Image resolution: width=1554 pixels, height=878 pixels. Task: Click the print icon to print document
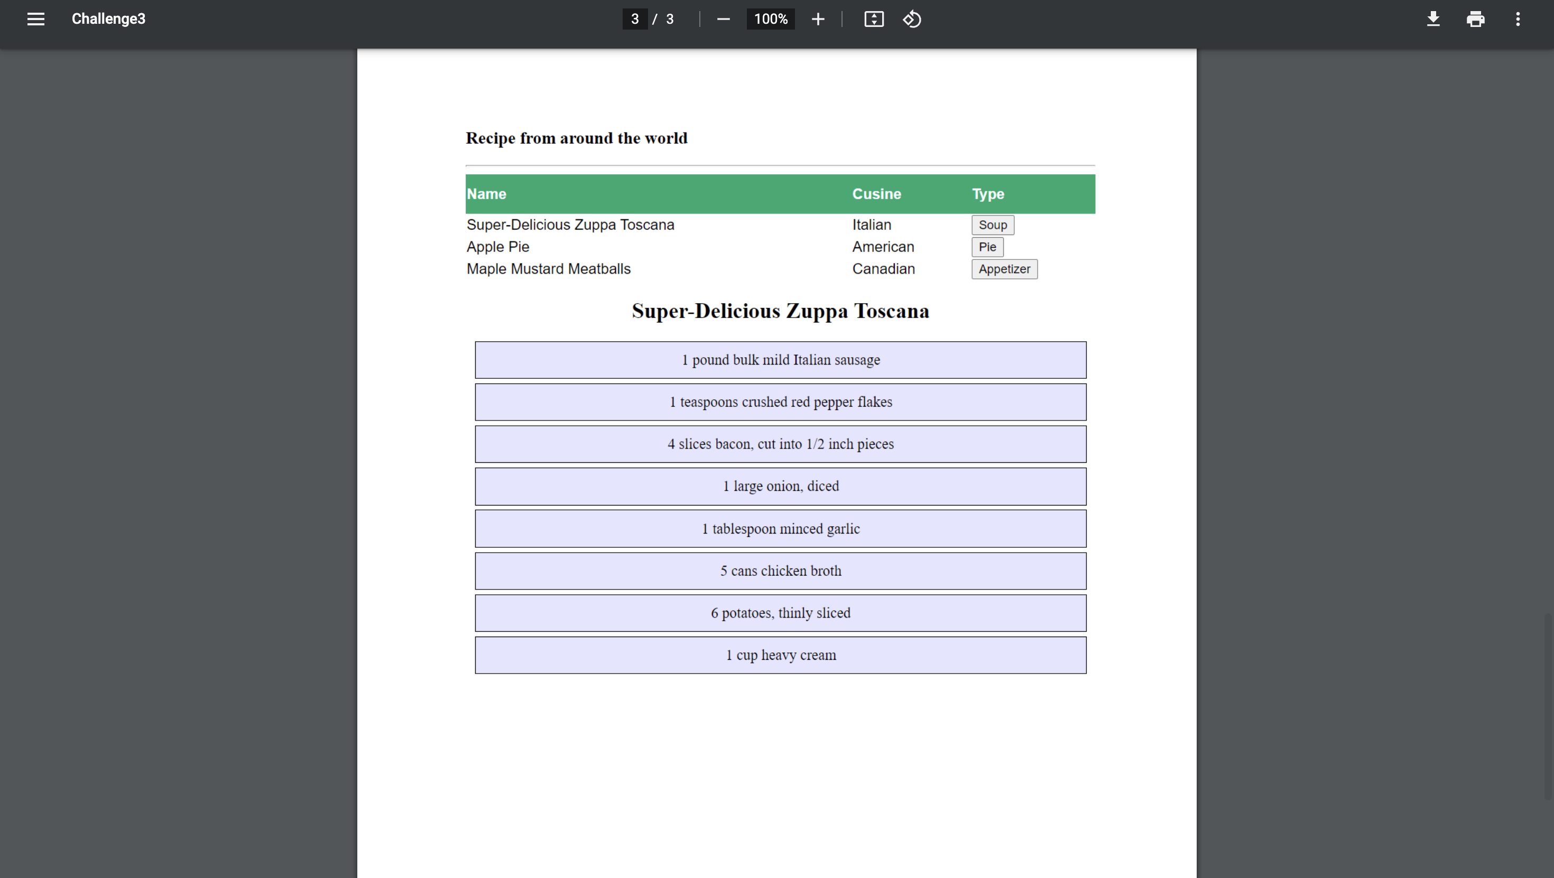pyautogui.click(x=1474, y=19)
